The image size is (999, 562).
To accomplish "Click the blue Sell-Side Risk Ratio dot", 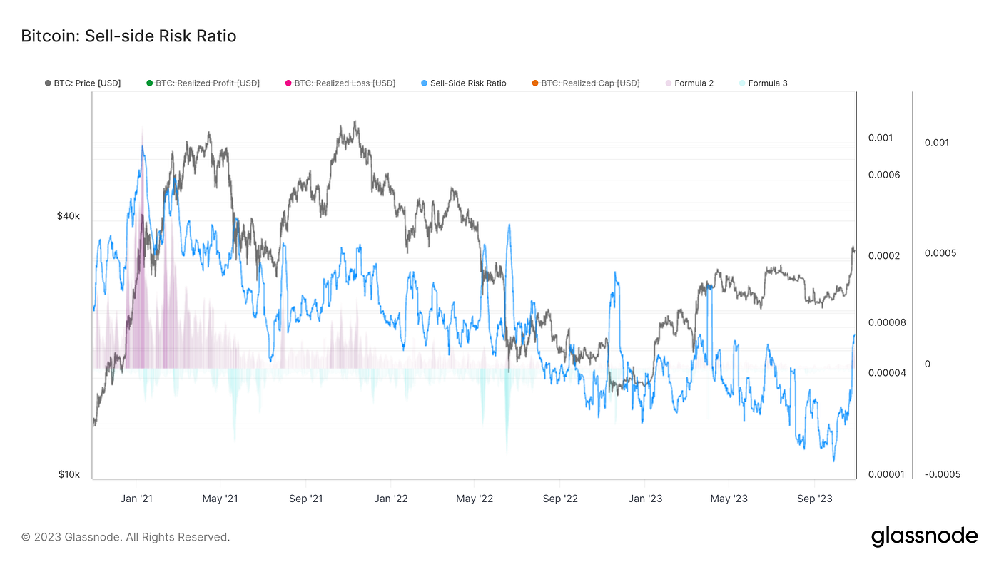I will 424,83.
